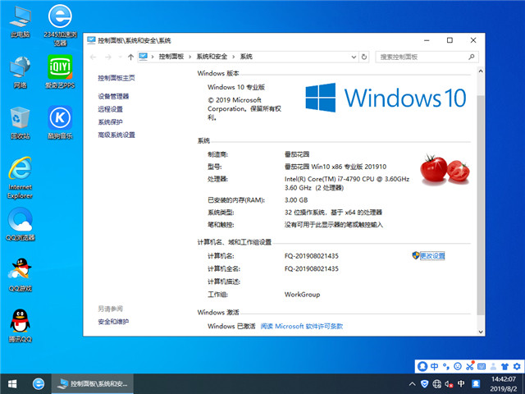The width and height of the screenshot is (525, 394).
Task: Expand the address bar history dropdown
Action: pos(355,57)
